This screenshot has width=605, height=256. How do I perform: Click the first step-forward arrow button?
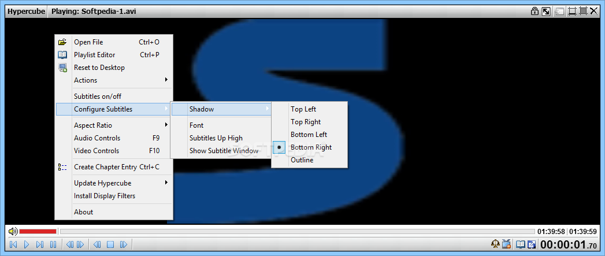point(80,244)
